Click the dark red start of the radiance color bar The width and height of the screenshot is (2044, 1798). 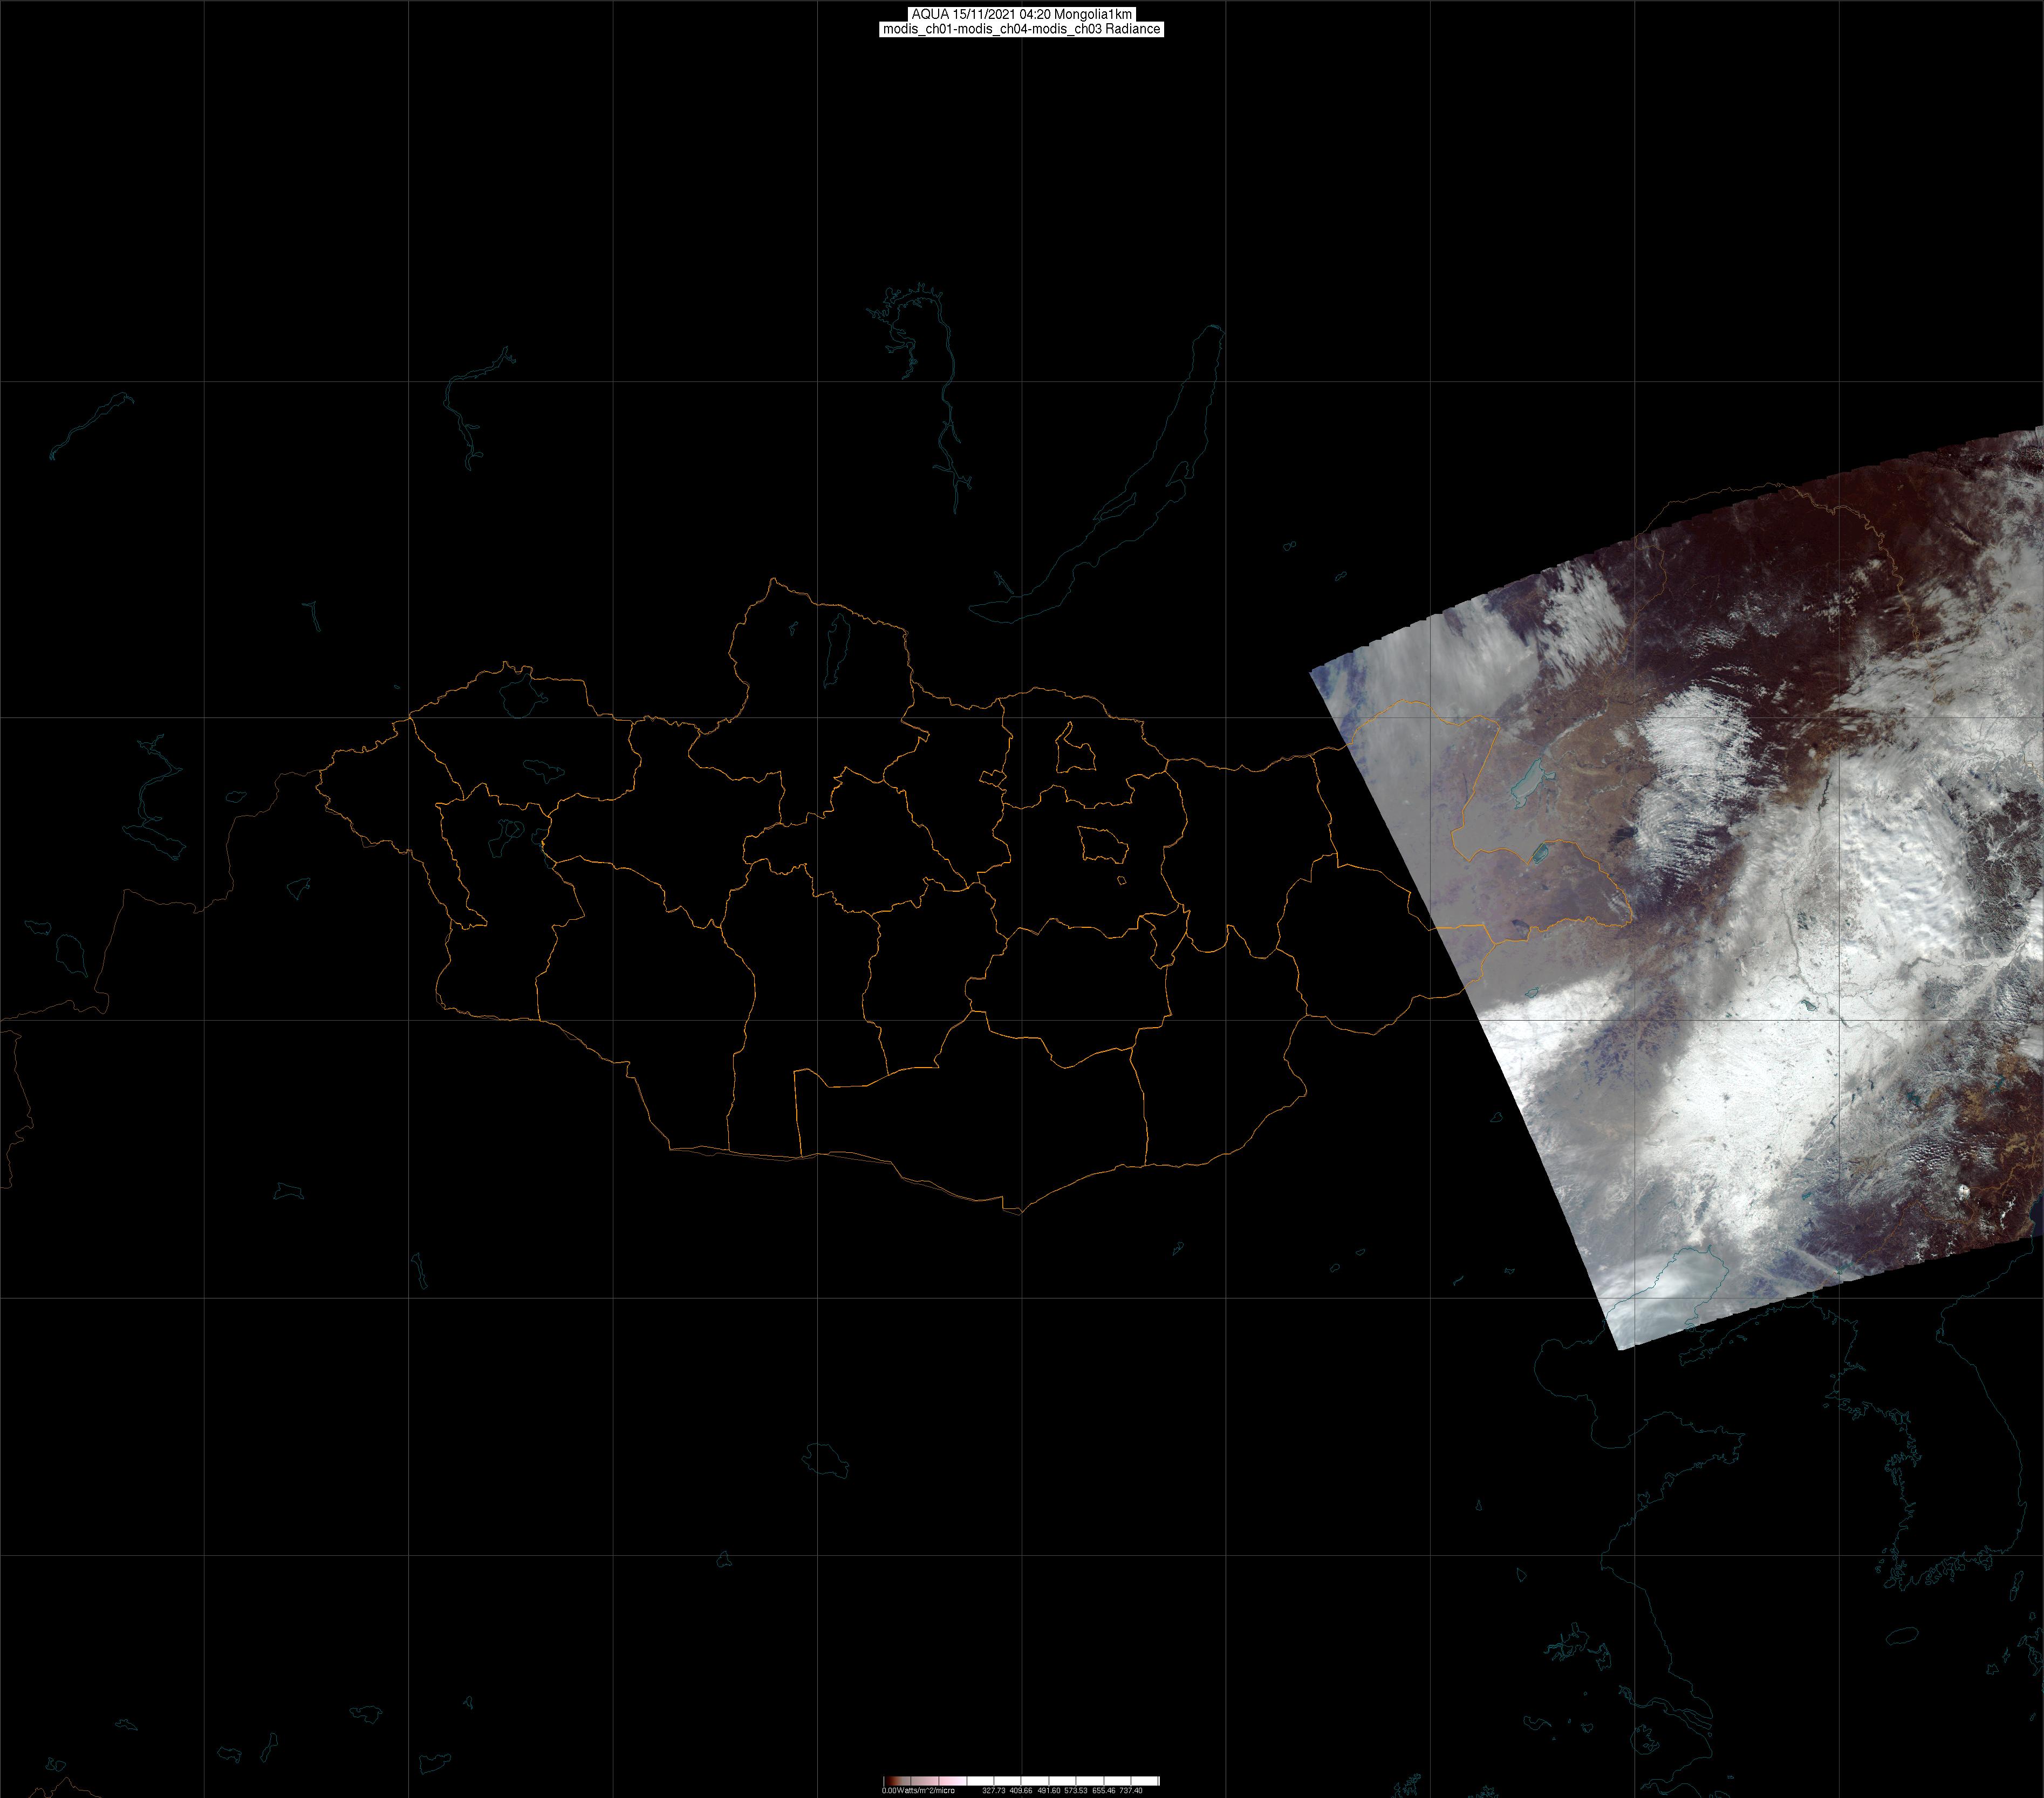888,1781
